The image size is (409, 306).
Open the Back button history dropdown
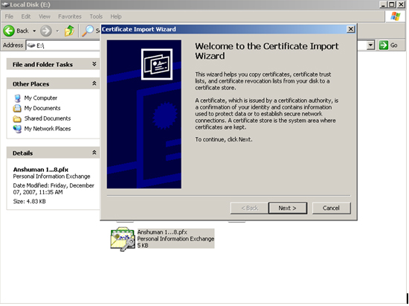(x=34, y=31)
